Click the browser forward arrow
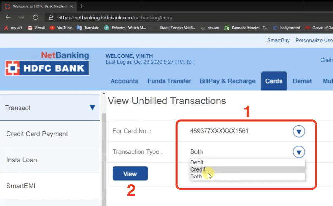 point(22,18)
